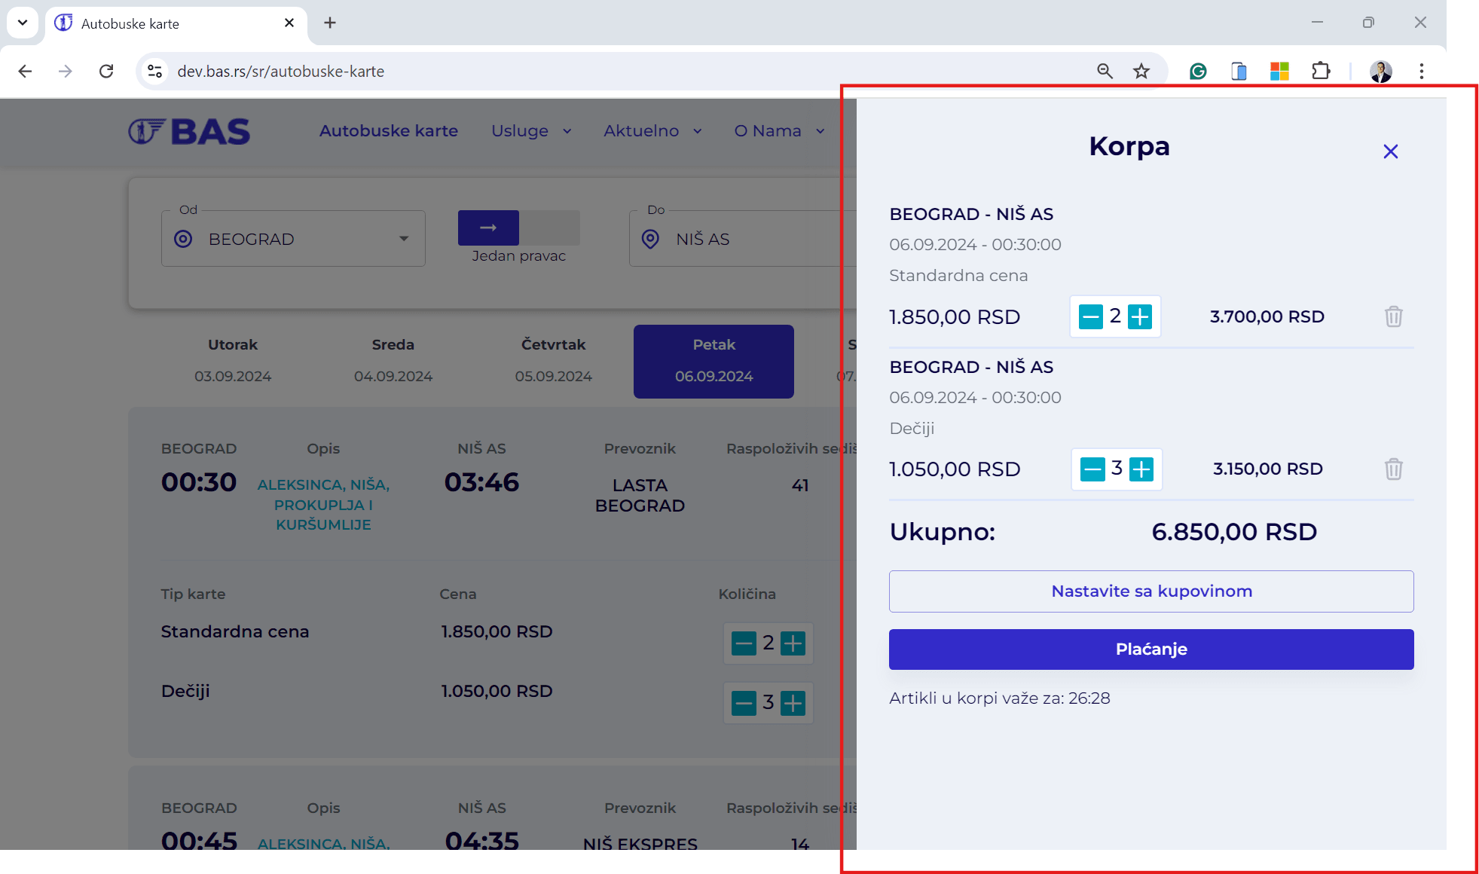Click ALEKSINCA, NIŠA, PROKUPLJA I KURŠUMLIJE route link
The image size is (1479, 874).
pyautogui.click(x=323, y=505)
